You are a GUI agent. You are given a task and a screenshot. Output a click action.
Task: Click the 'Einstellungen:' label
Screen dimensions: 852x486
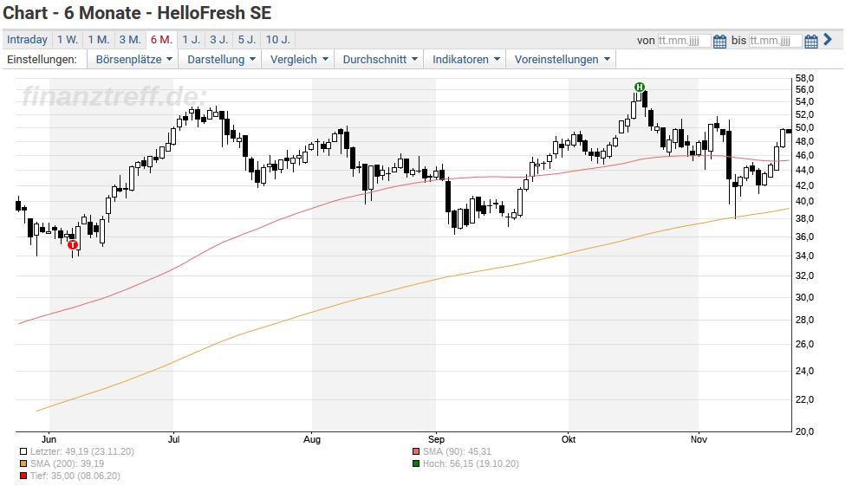pyautogui.click(x=42, y=60)
